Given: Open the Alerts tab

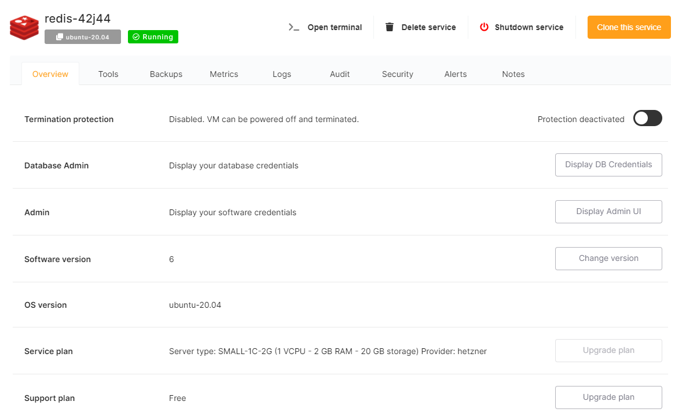Looking at the screenshot, I should (x=456, y=74).
